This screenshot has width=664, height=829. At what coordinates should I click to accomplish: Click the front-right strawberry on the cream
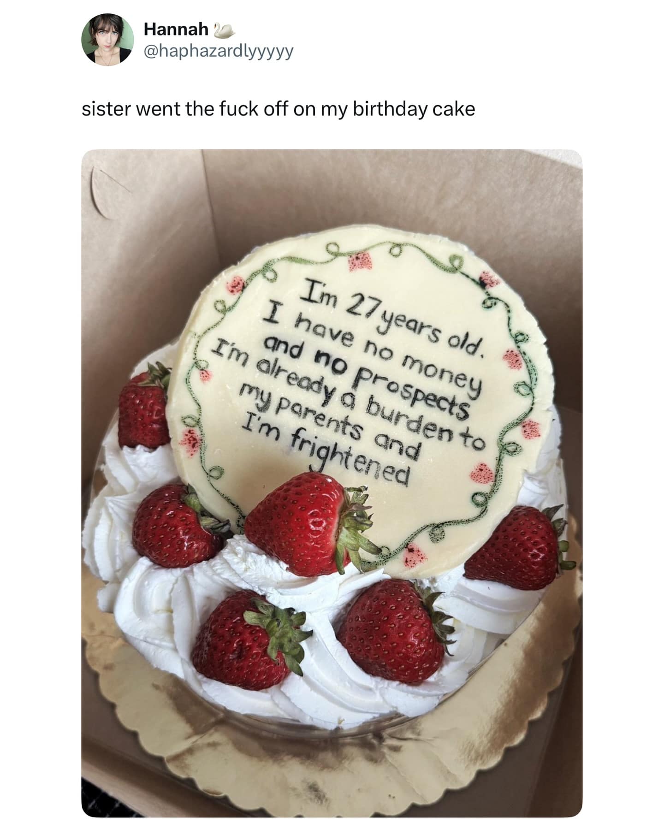click(x=395, y=631)
